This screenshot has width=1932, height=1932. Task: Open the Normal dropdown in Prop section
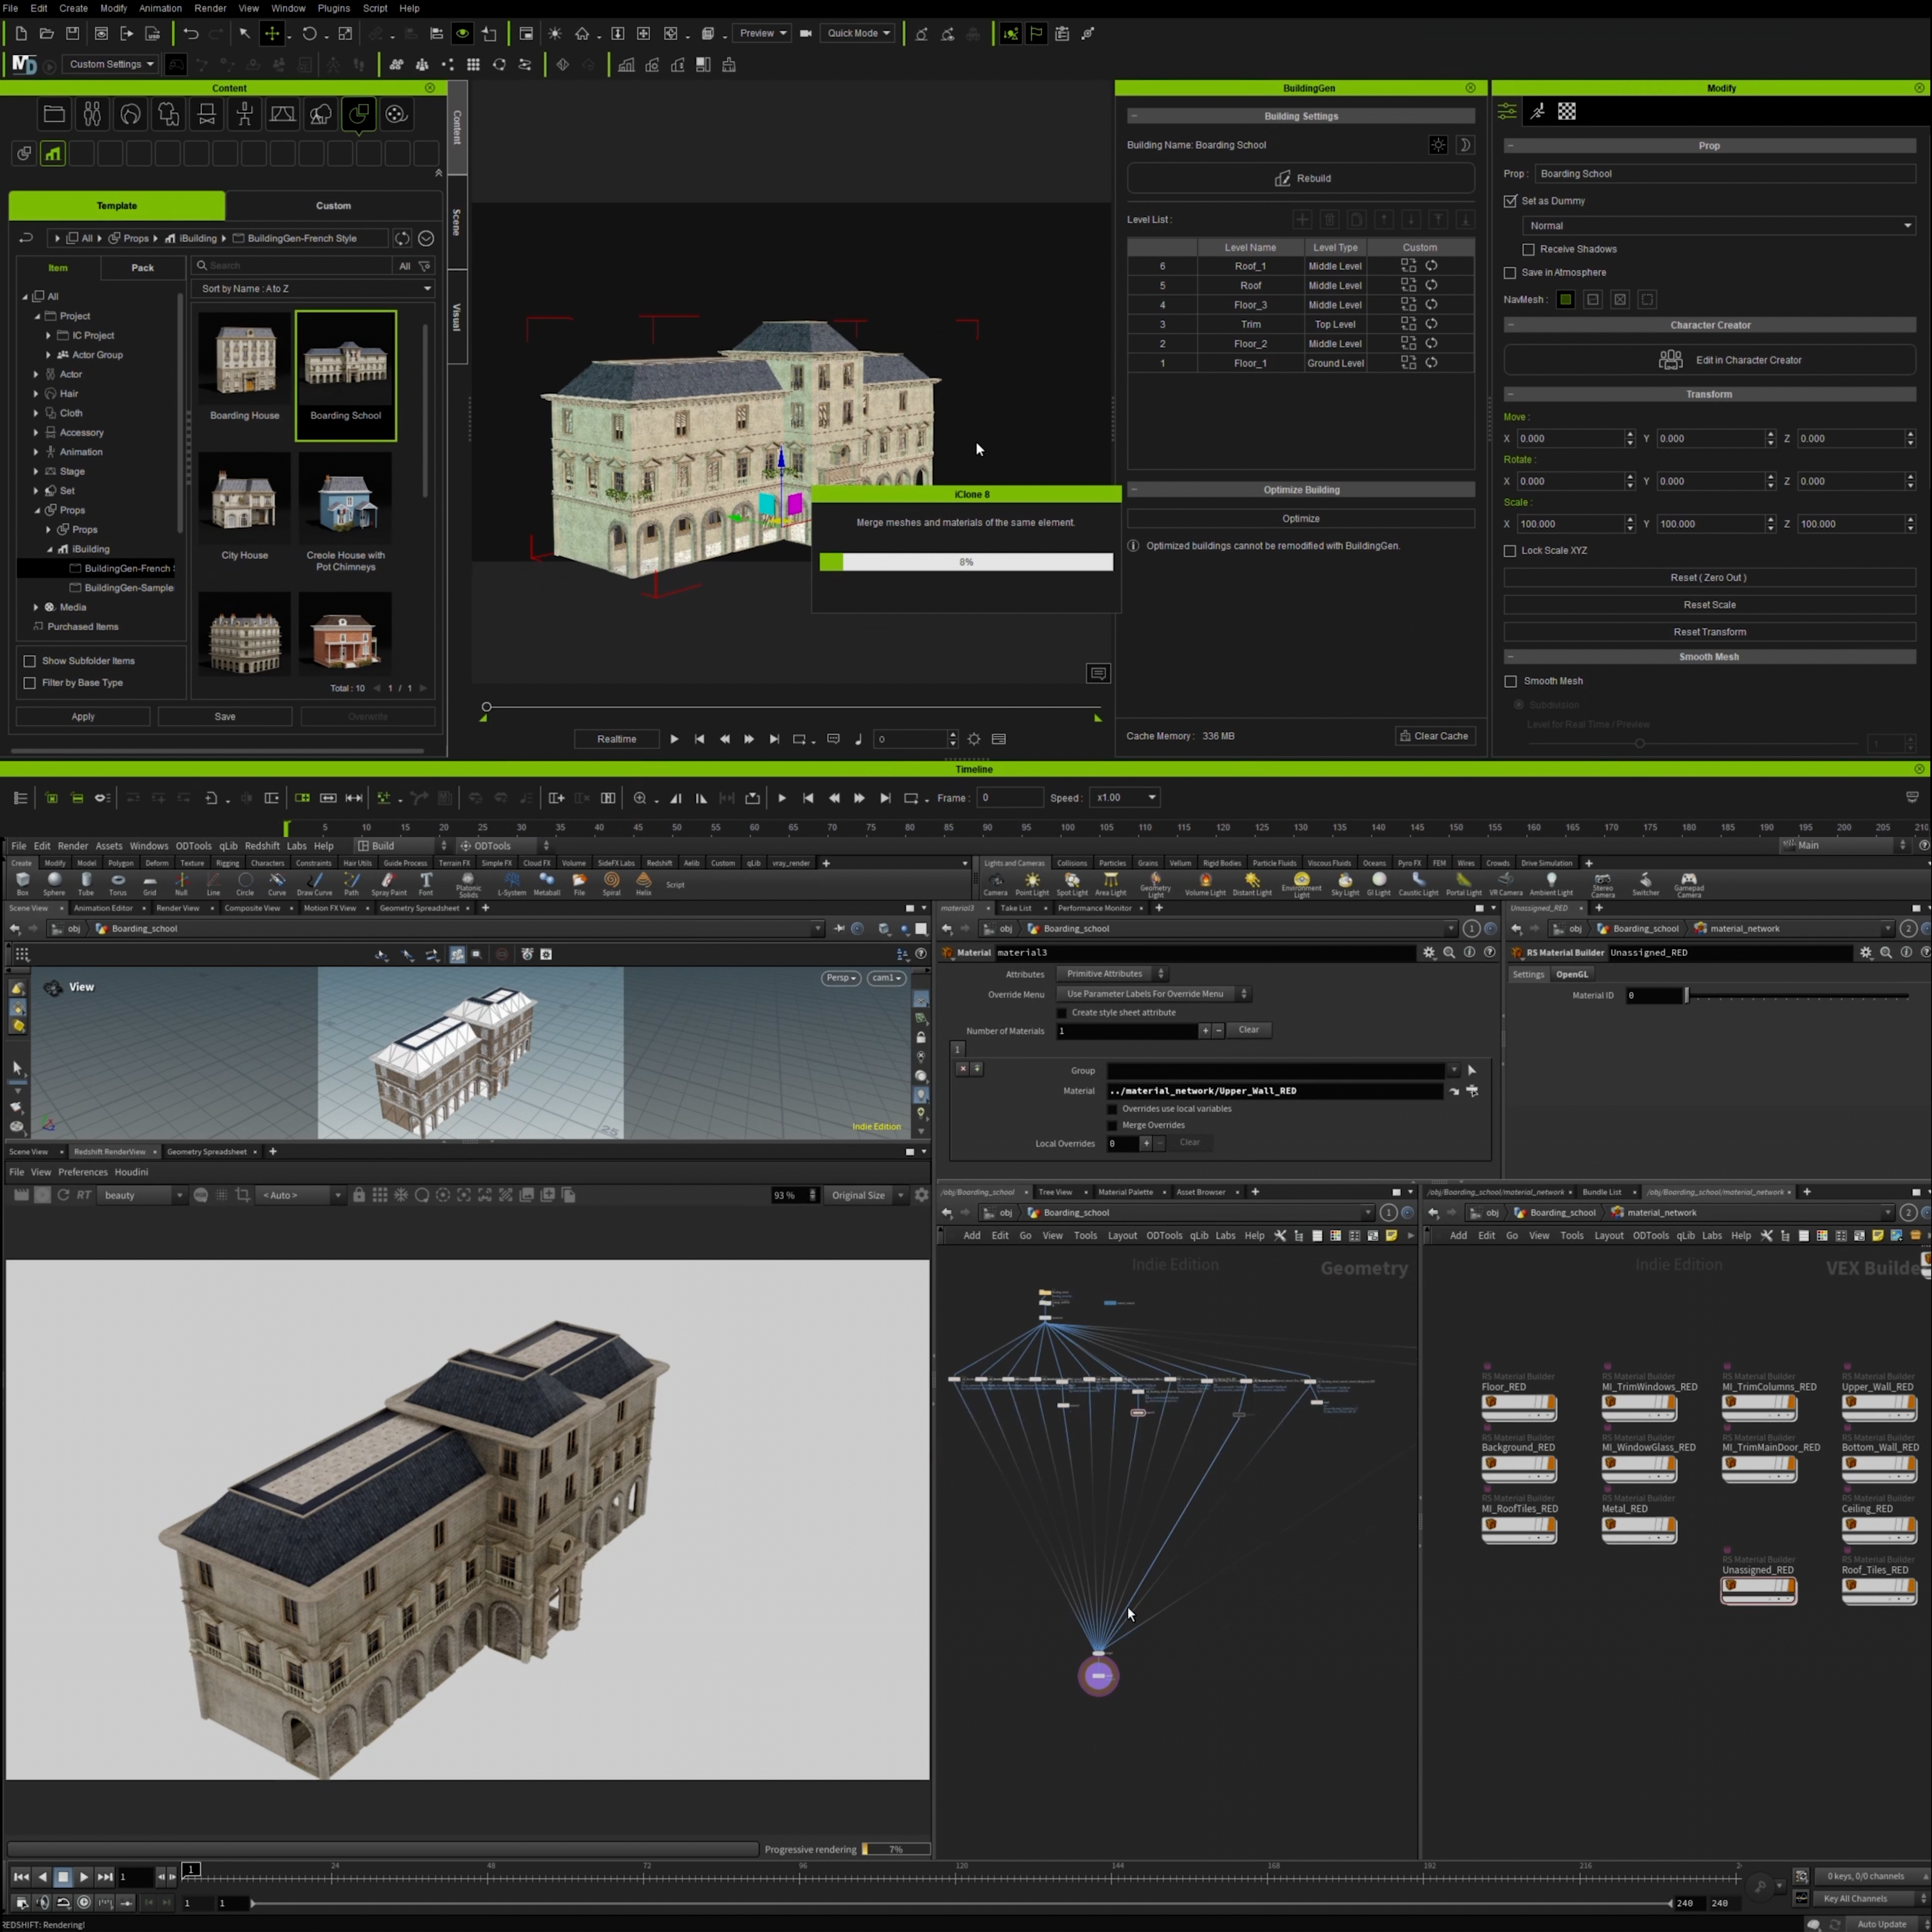(x=1718, y=225)
